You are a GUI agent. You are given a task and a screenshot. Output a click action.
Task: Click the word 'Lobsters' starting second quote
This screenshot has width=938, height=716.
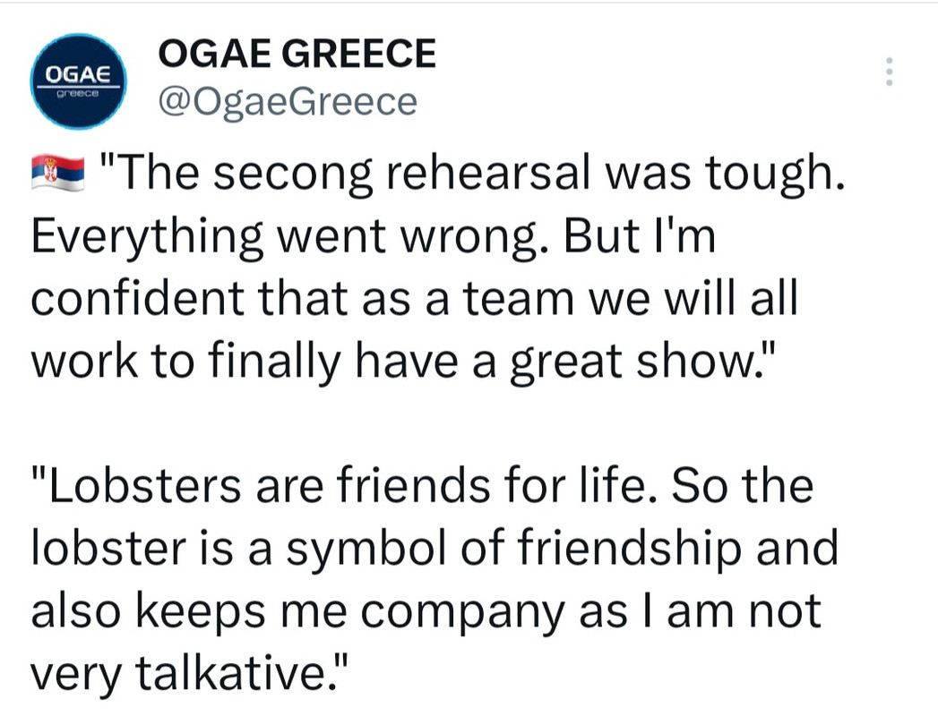point(145,485)
